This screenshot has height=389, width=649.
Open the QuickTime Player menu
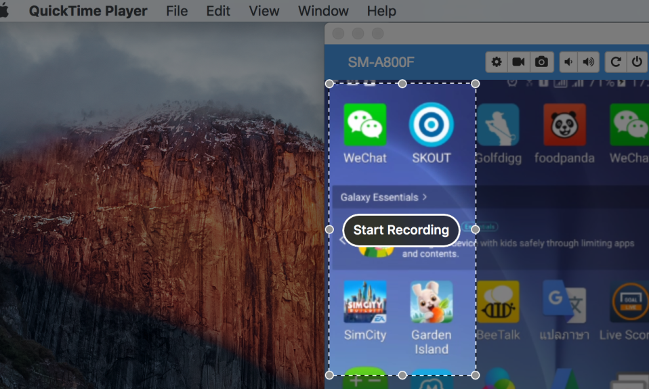pyautogui.click(x=88, y=11)
